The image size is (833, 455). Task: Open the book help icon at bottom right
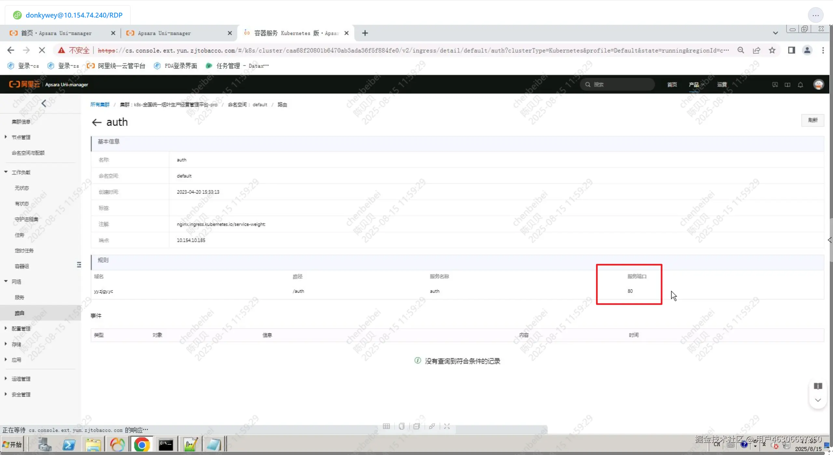tap(818, 386)
